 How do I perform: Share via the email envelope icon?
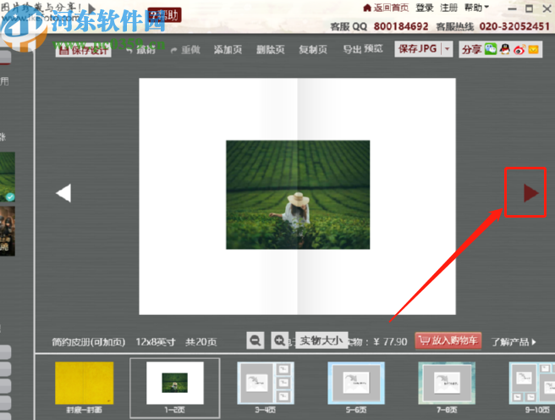533,50
